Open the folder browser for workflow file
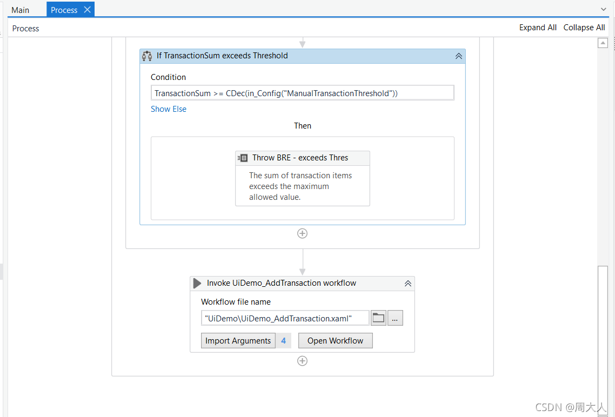Image resolution: width=615 pixels, height=417 pixels. [x=378, y=318]
